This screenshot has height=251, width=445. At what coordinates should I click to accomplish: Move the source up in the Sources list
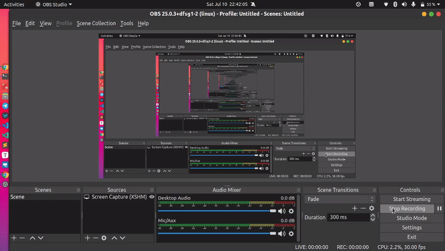(x=114, y=238)
